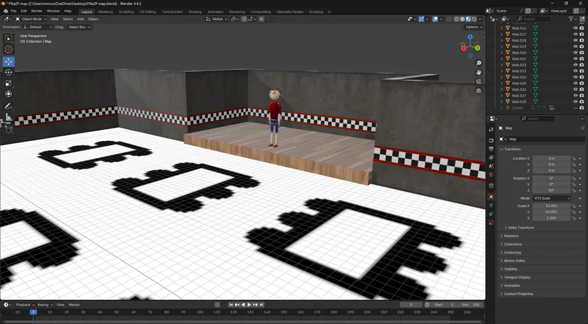This screenshot has height=324, width=588.
Task: Open the Tool properties tab icon
Action: (x=491, y=129)
